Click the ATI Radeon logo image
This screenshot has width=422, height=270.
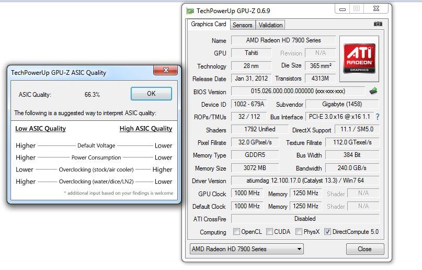[359, 59]
